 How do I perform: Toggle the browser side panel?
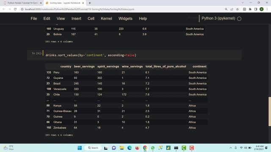tap(256, 9)
